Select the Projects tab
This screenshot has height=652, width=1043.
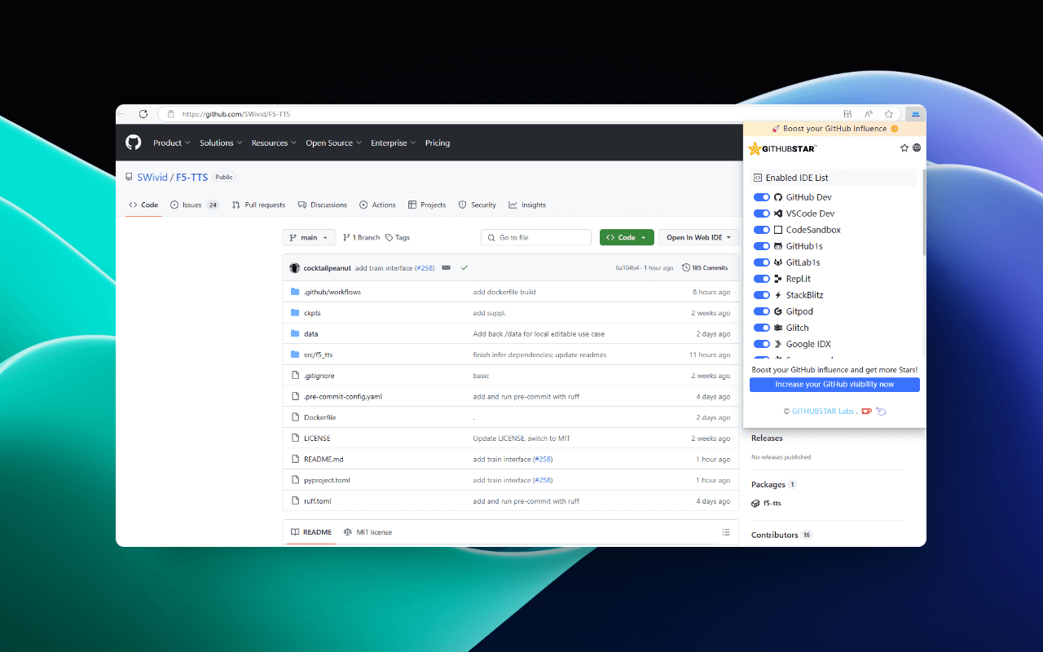click(427, 205)
